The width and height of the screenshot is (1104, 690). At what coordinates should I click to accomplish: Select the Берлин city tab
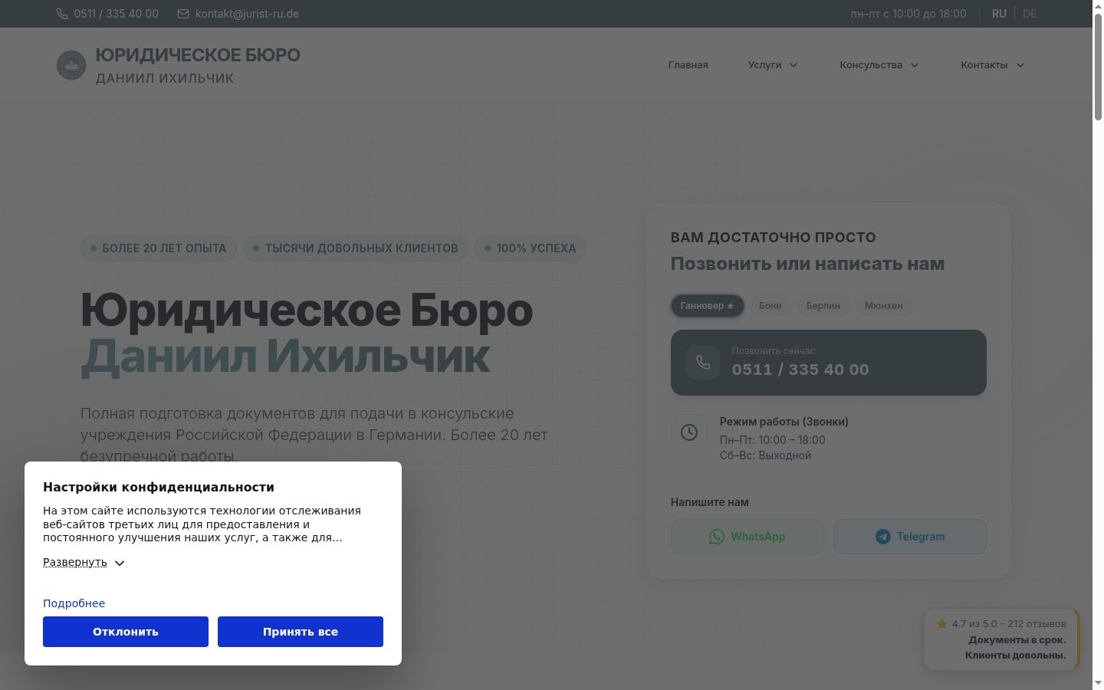tap(823, 306)
